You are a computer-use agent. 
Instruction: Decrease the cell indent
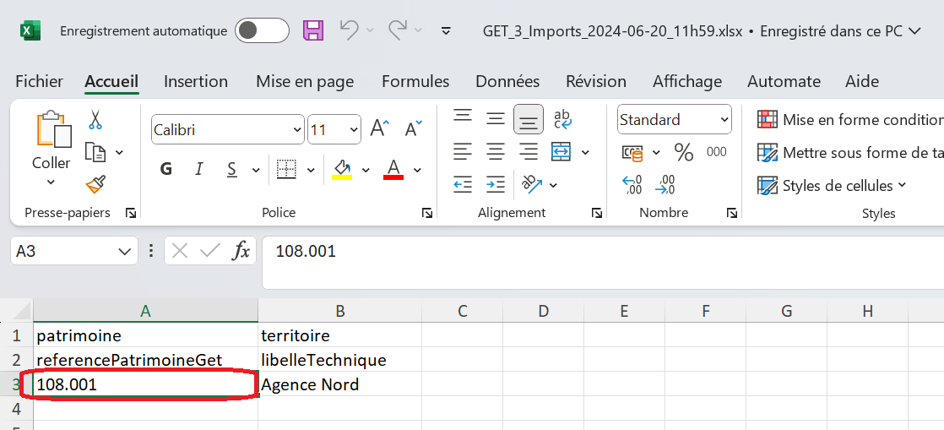[x=463, y=185]
